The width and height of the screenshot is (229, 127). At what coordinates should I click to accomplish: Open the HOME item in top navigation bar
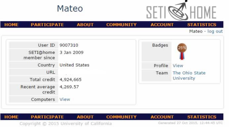tap(11, 24)
